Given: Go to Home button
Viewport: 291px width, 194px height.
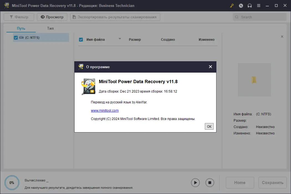Looking at the screenshot, I should [x=240, y=183].
